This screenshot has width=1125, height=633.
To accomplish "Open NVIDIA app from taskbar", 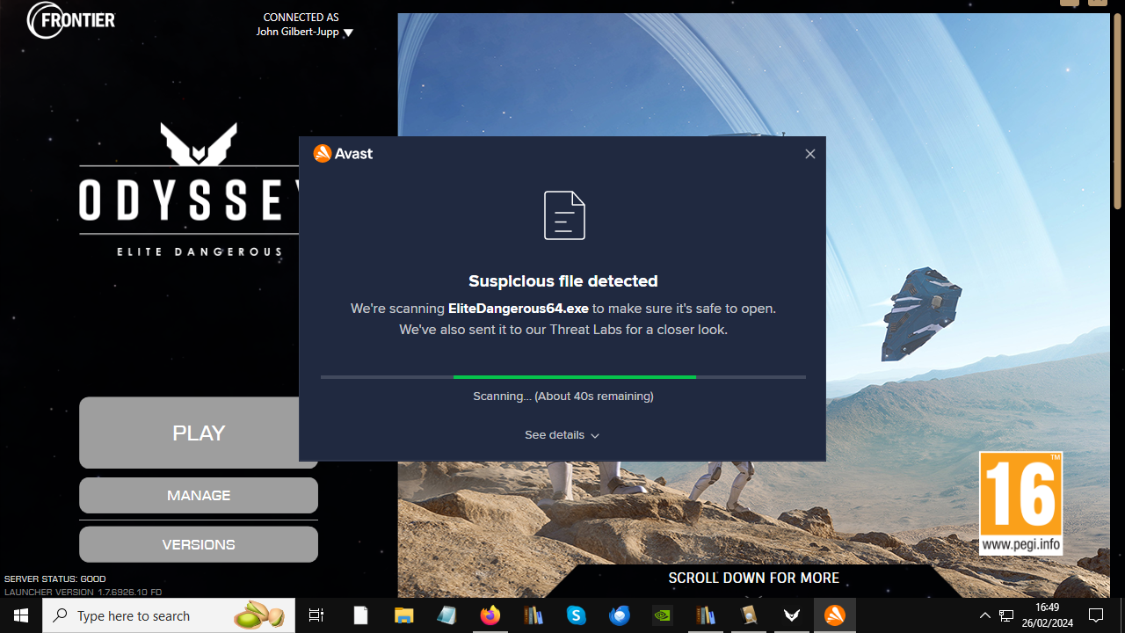I will click(663, 615).
